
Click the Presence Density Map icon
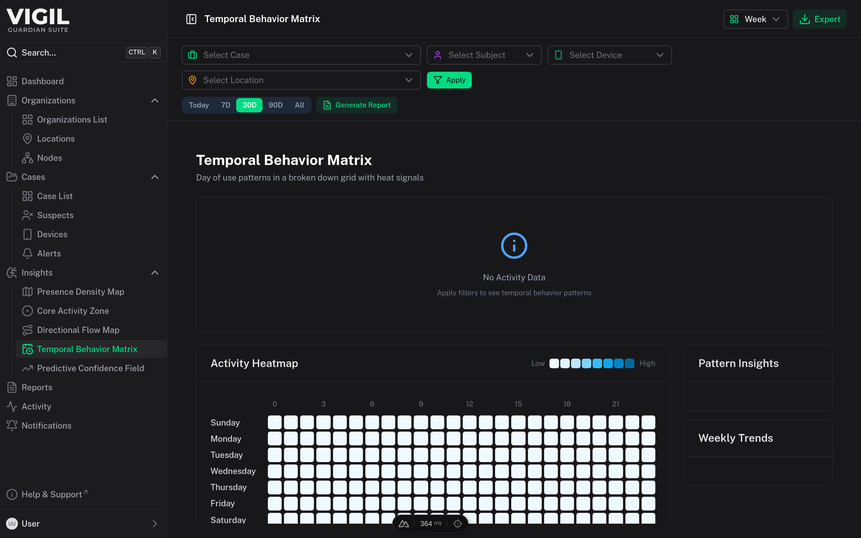pos(28,292)
